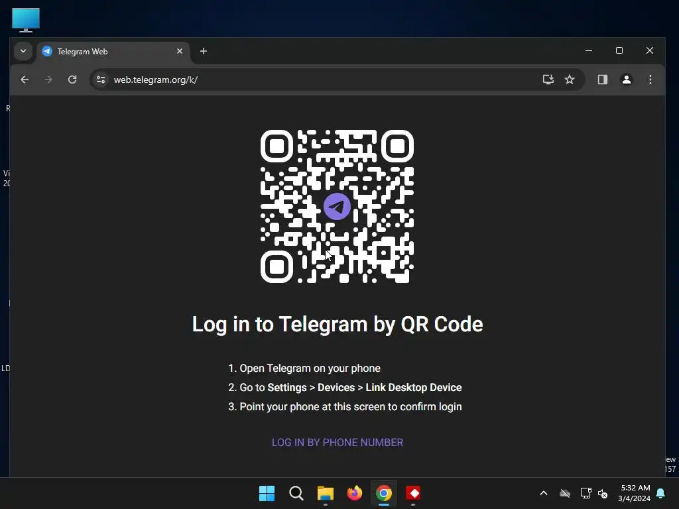Click the Telegram QR code image

tap(337, 207)
